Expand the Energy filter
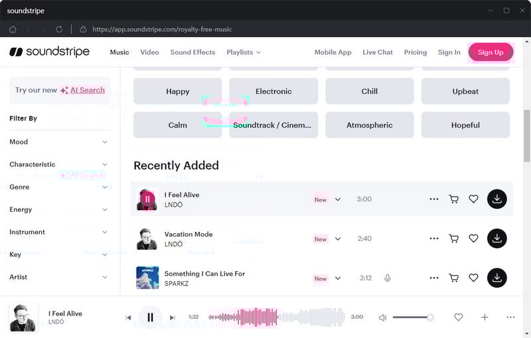The width and height of the screenshot is (531, 338). [x=58, y=209]
